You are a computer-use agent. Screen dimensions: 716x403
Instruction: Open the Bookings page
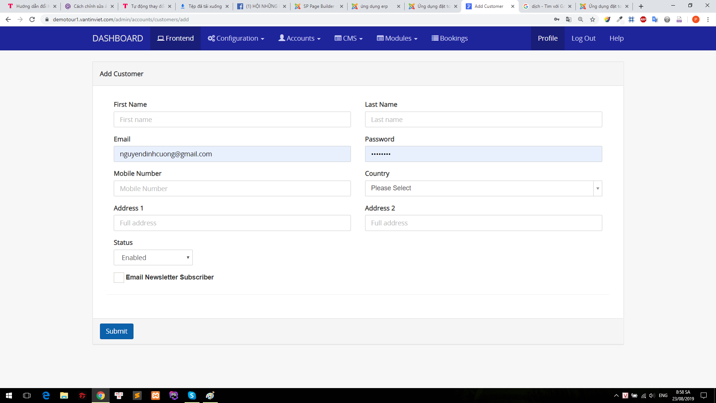click(450, 38)
